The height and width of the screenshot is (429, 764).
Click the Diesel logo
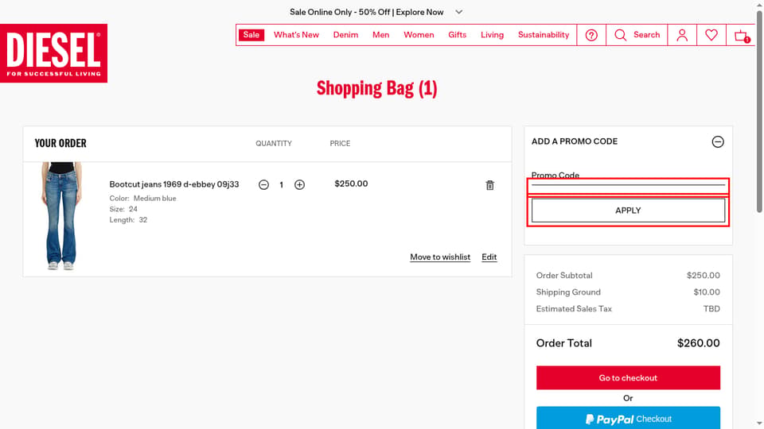(x=53, y=53)
